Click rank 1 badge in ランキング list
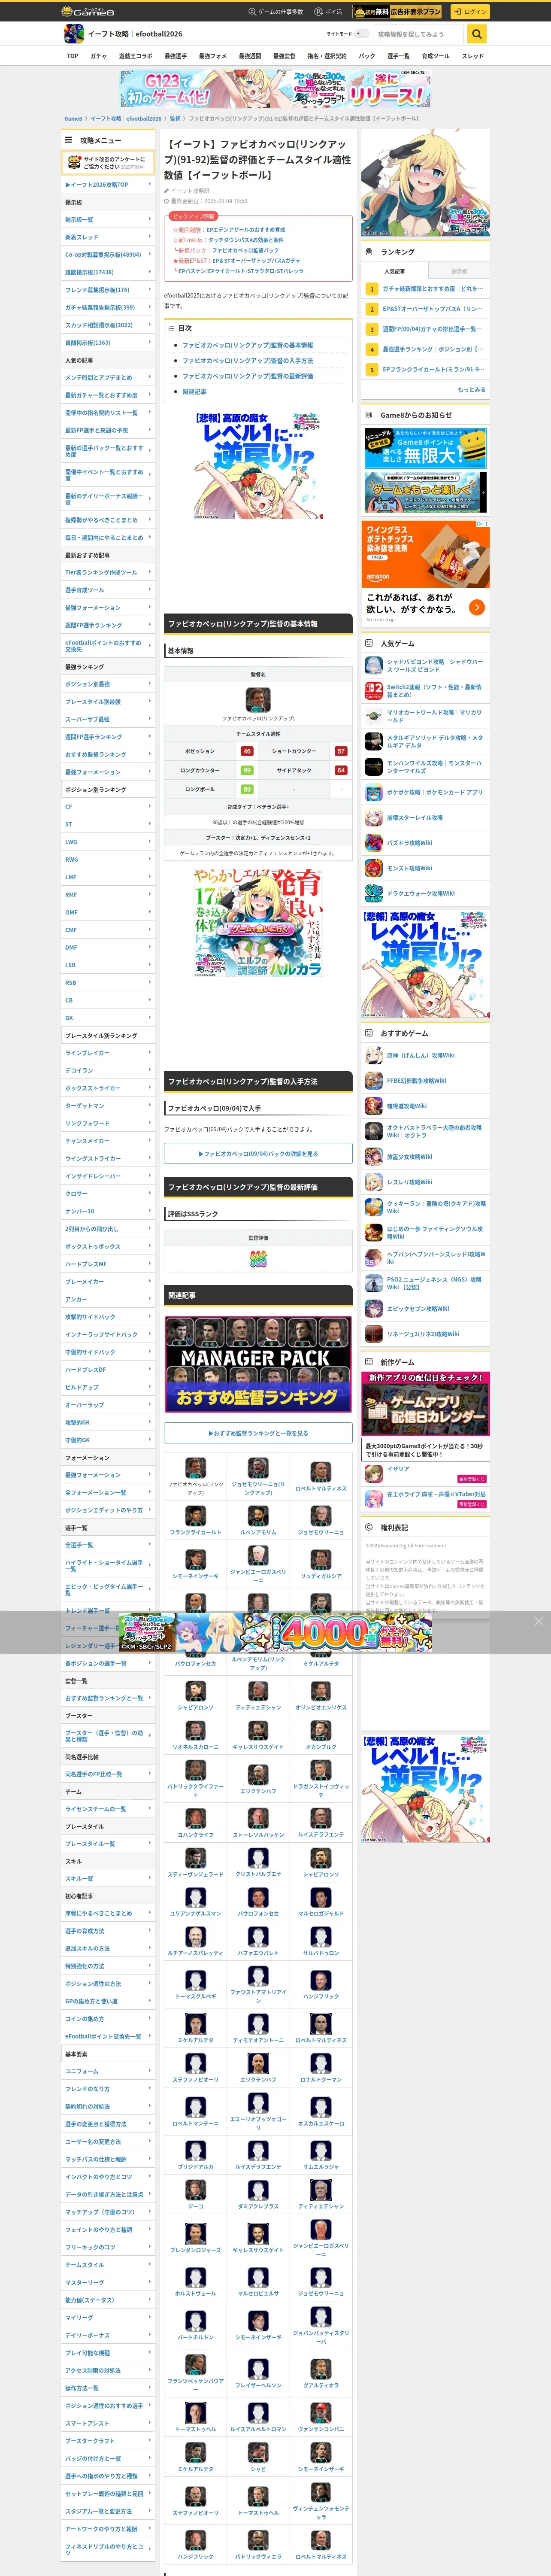Viewport: 551px width, 2576px height. click(x=372, y=288)
